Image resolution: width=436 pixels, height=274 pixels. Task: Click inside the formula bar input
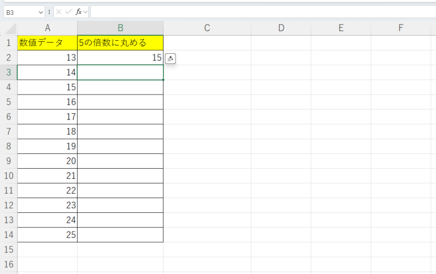263,12
